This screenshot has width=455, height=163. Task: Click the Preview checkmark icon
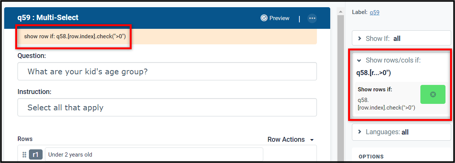point(264,18)
